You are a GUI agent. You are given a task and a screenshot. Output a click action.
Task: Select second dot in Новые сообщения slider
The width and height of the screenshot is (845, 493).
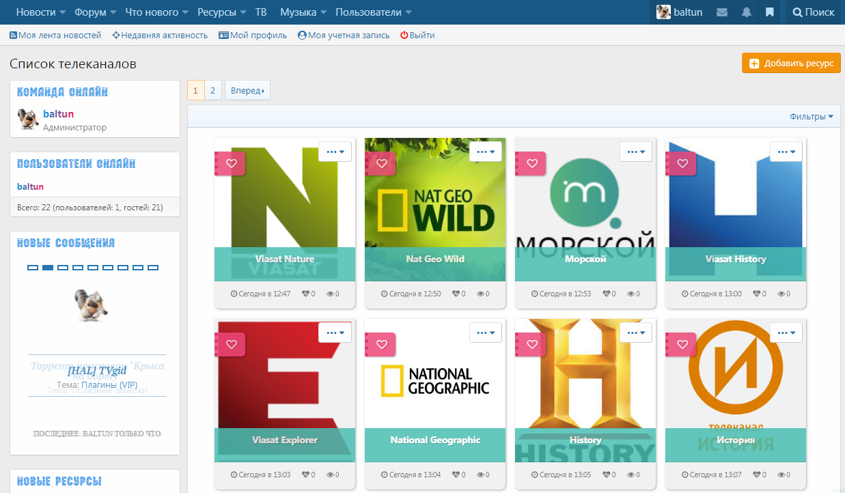tap(48, 268)
